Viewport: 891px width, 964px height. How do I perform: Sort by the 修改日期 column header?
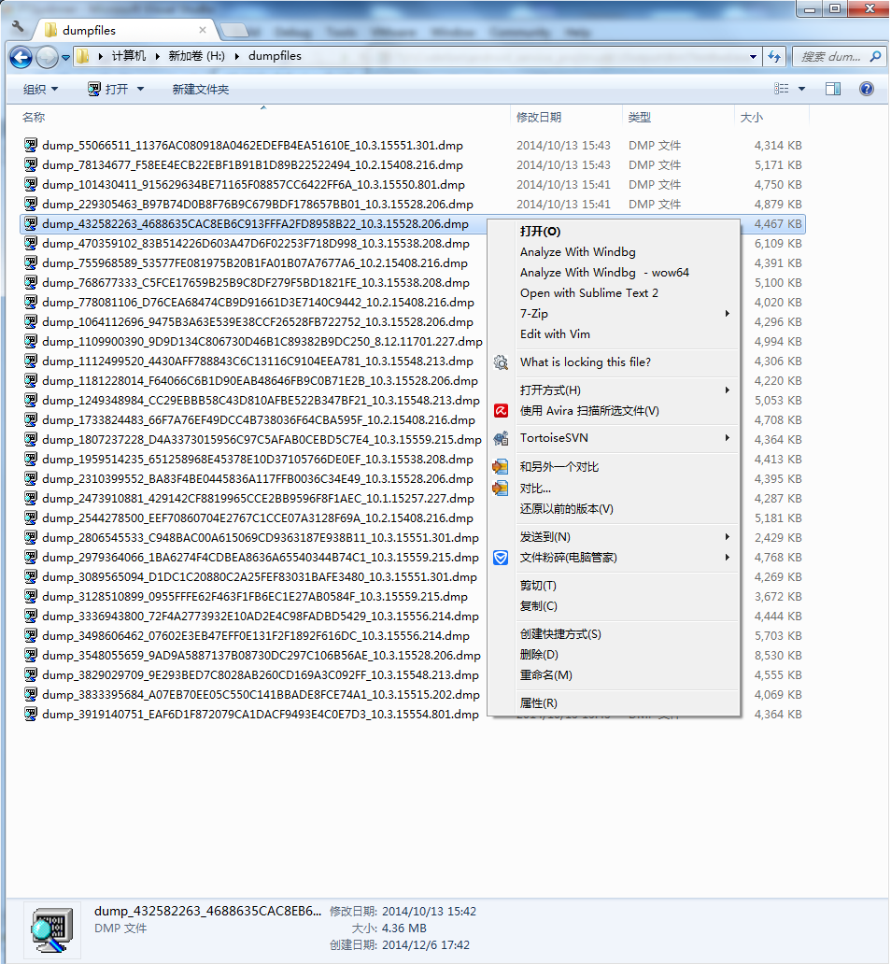(x=539, y=118)
